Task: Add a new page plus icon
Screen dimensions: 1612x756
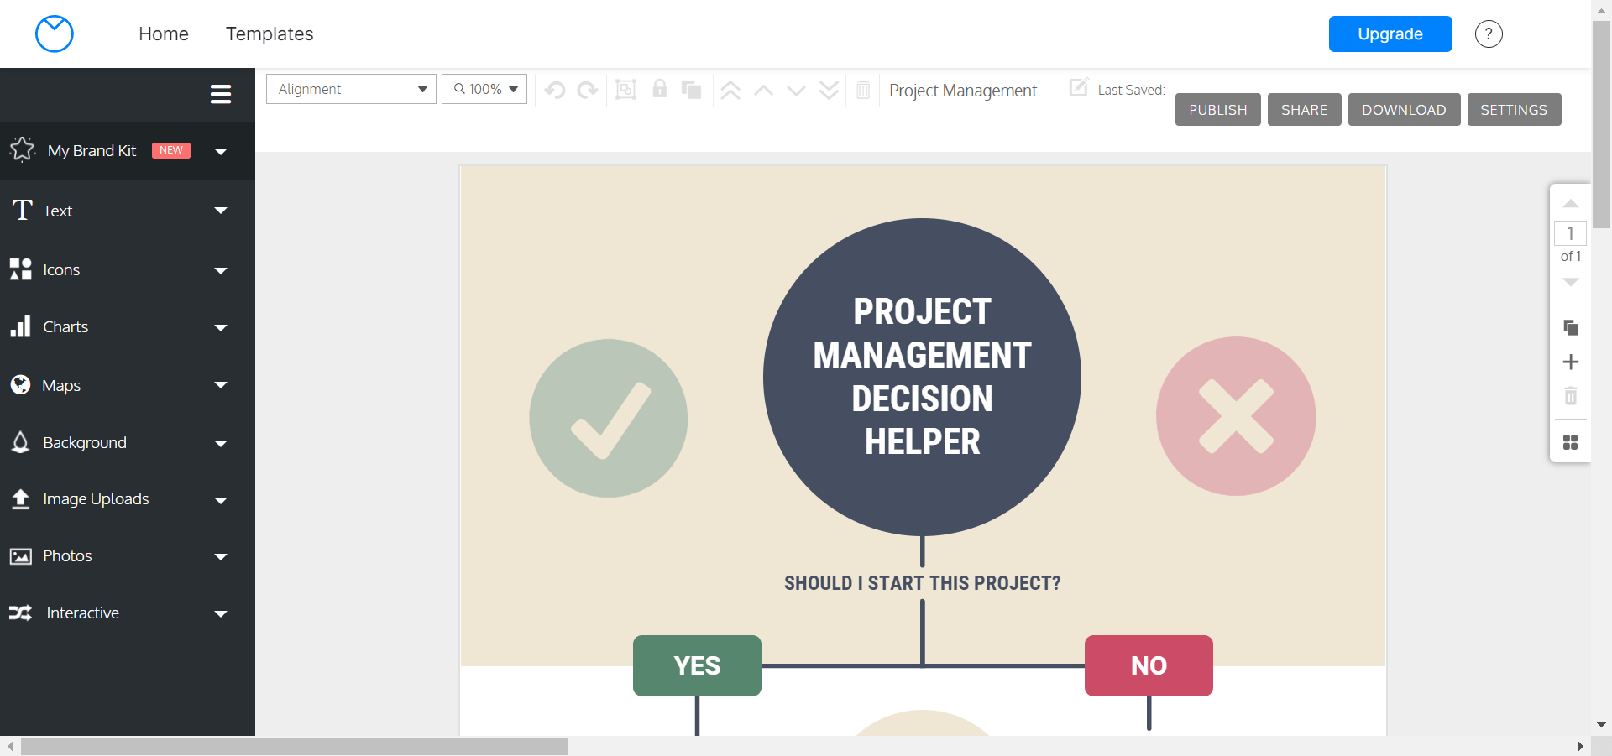Action: coord(1571,362)
